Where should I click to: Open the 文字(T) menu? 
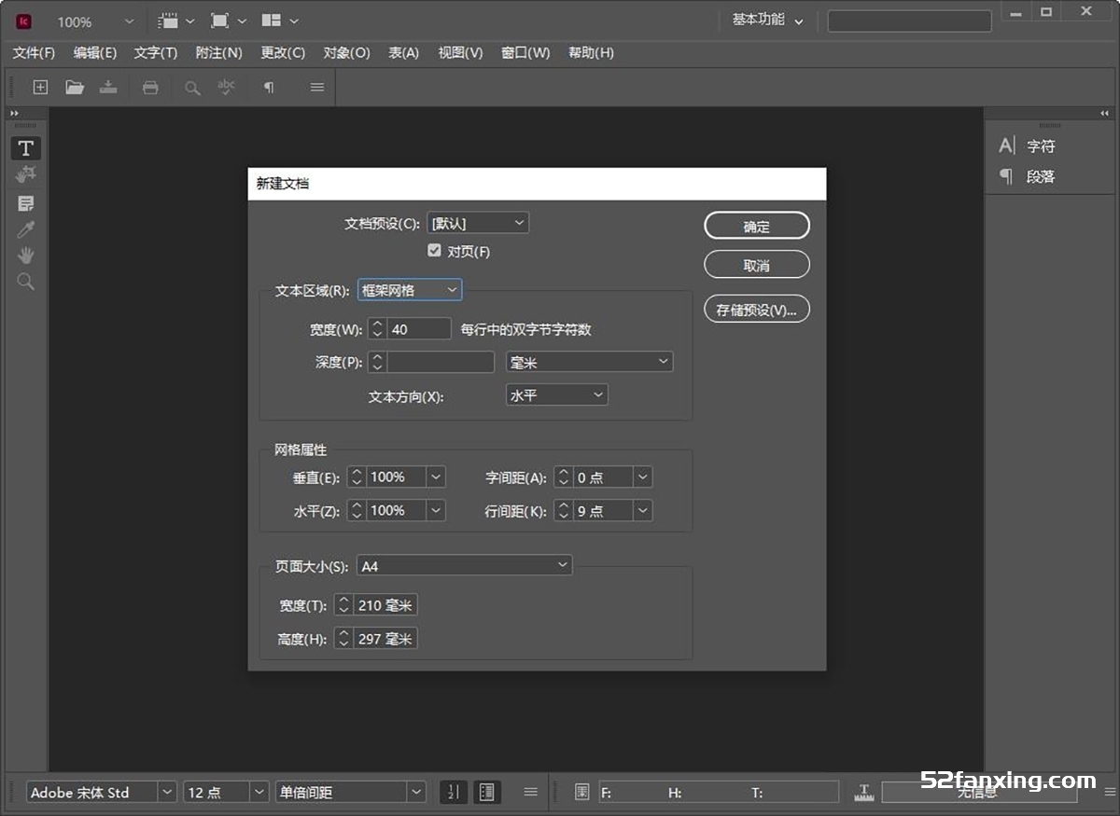pos(155,52)
